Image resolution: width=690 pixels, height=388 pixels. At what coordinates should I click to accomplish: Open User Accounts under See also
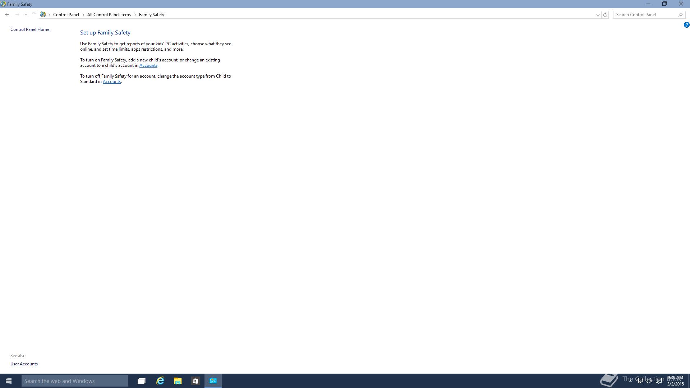tap(24, 364)
